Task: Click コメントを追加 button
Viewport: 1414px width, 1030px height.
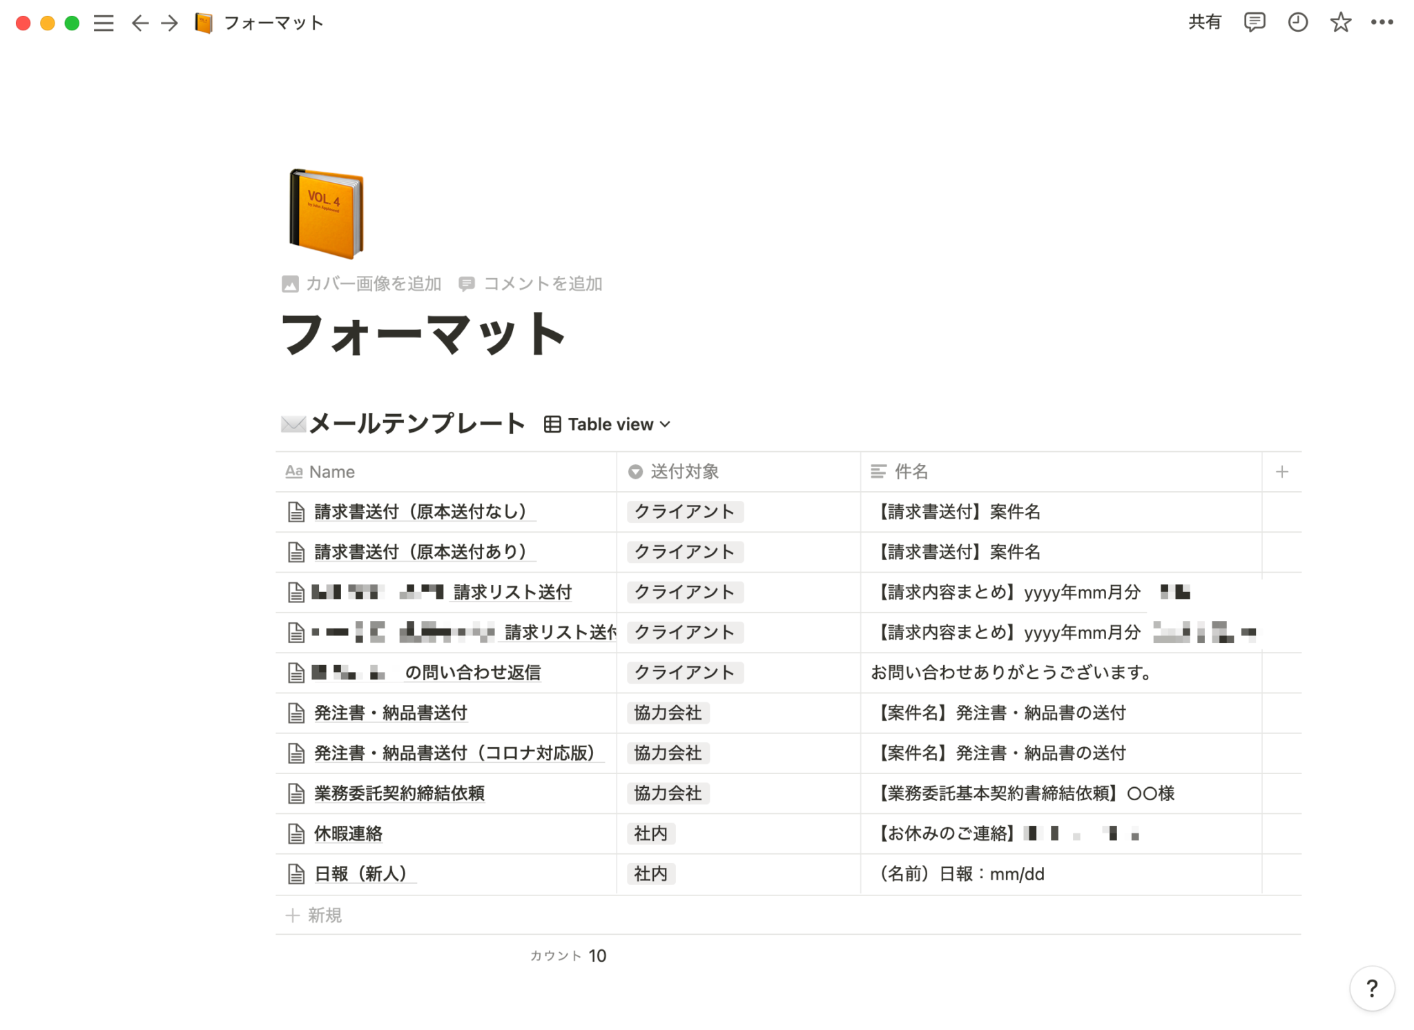Action: [x=531, y=284]
